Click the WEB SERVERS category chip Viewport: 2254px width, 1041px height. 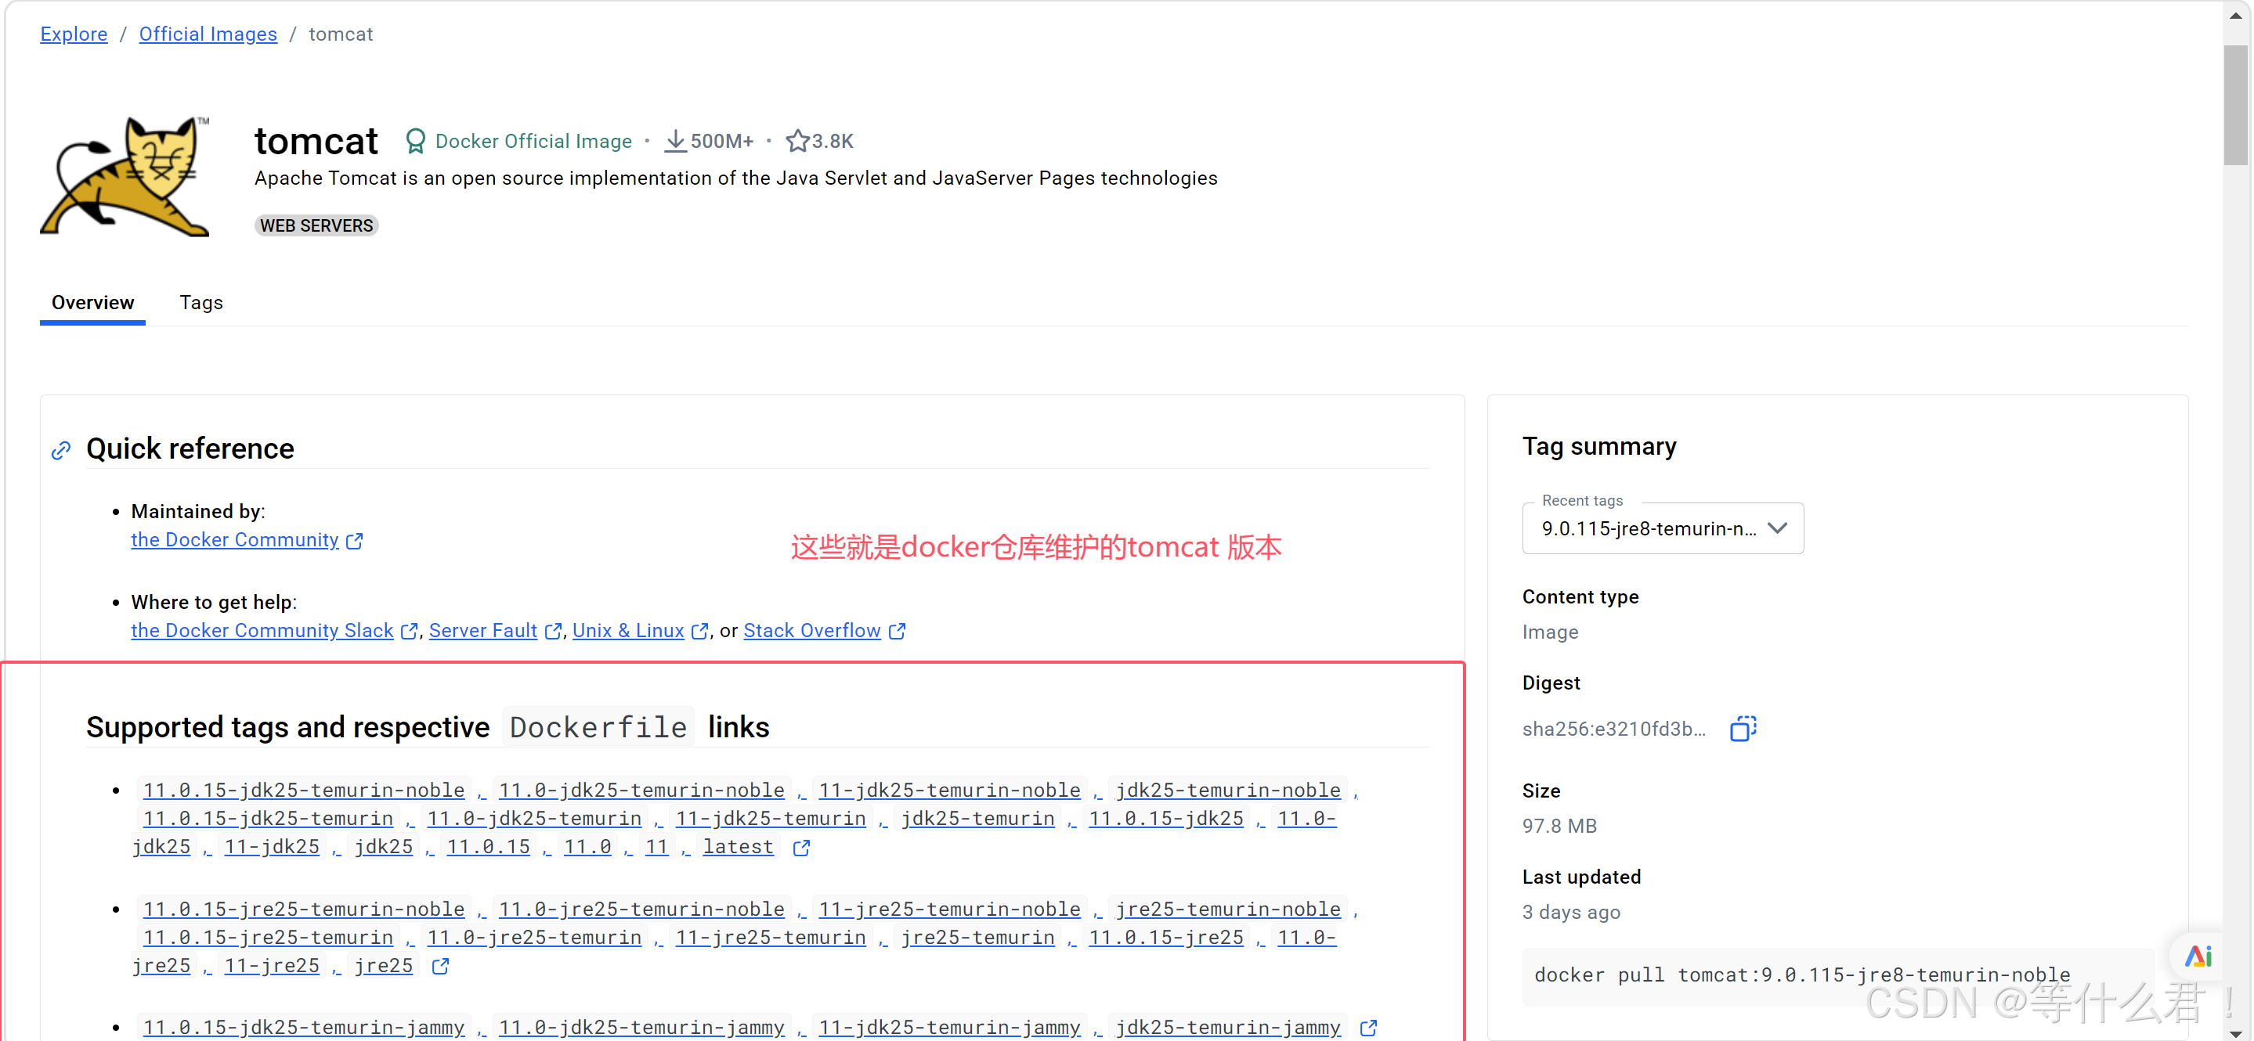point(316,225)
